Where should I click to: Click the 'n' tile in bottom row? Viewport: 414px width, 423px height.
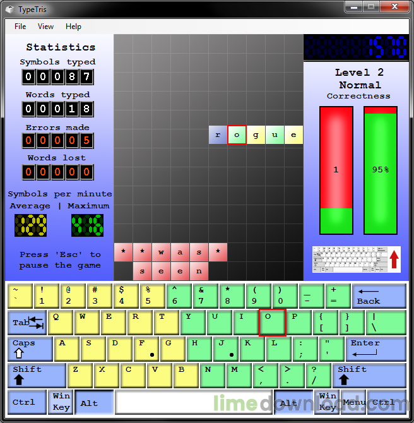199,271
